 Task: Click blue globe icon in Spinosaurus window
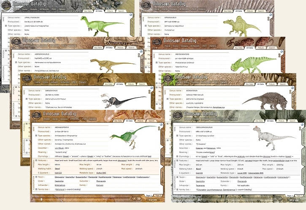tap(271, 15)
